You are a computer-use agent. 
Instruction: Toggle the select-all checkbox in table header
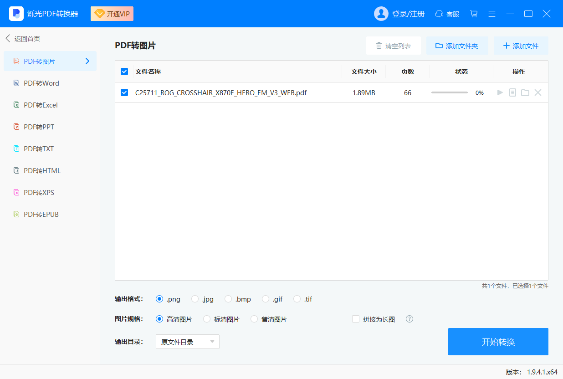coord(124,72)
